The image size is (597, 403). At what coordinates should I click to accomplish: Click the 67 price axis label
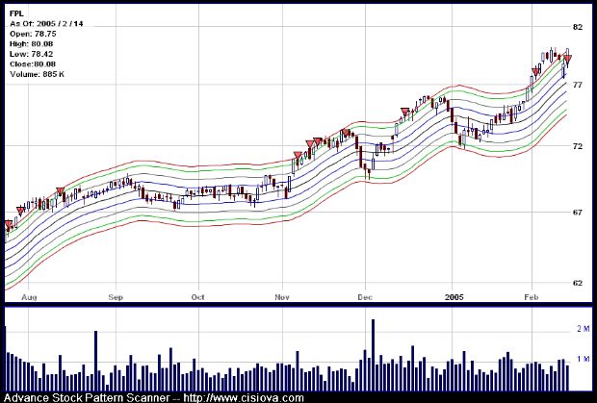[x=578, y=213]
